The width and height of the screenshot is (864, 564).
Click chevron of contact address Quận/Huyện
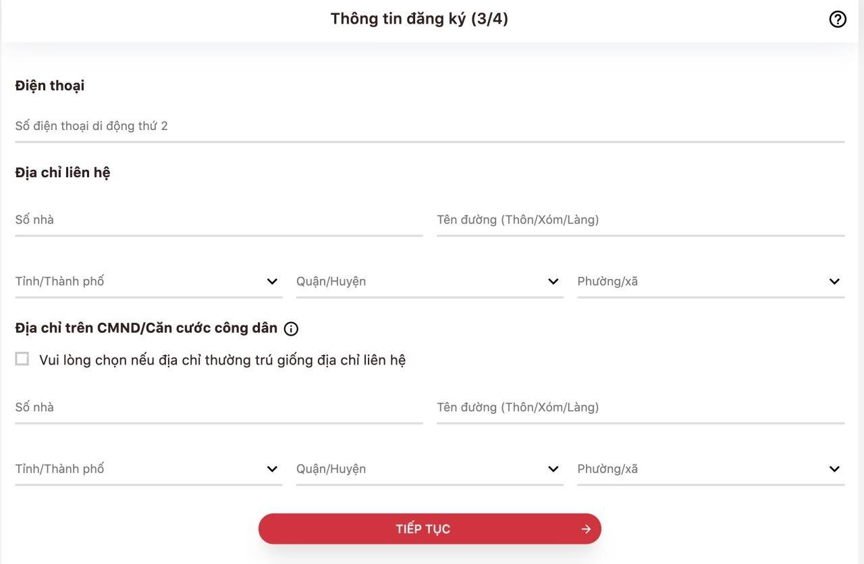tap(553, 282)
